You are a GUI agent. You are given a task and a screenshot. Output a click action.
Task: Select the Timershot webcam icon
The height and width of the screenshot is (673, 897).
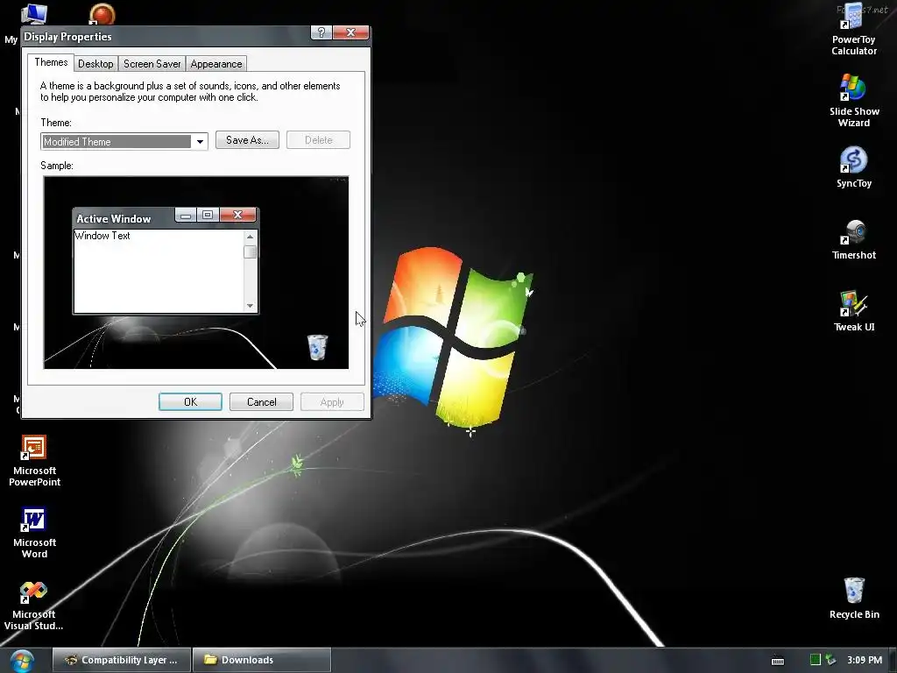853,239
